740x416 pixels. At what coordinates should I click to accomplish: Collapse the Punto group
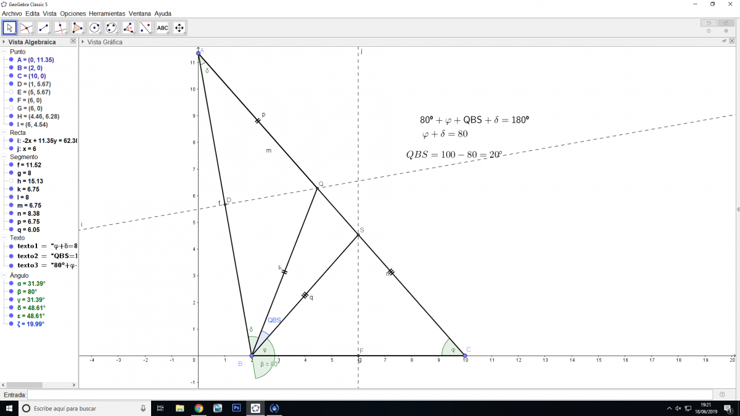tap(4, 52)
